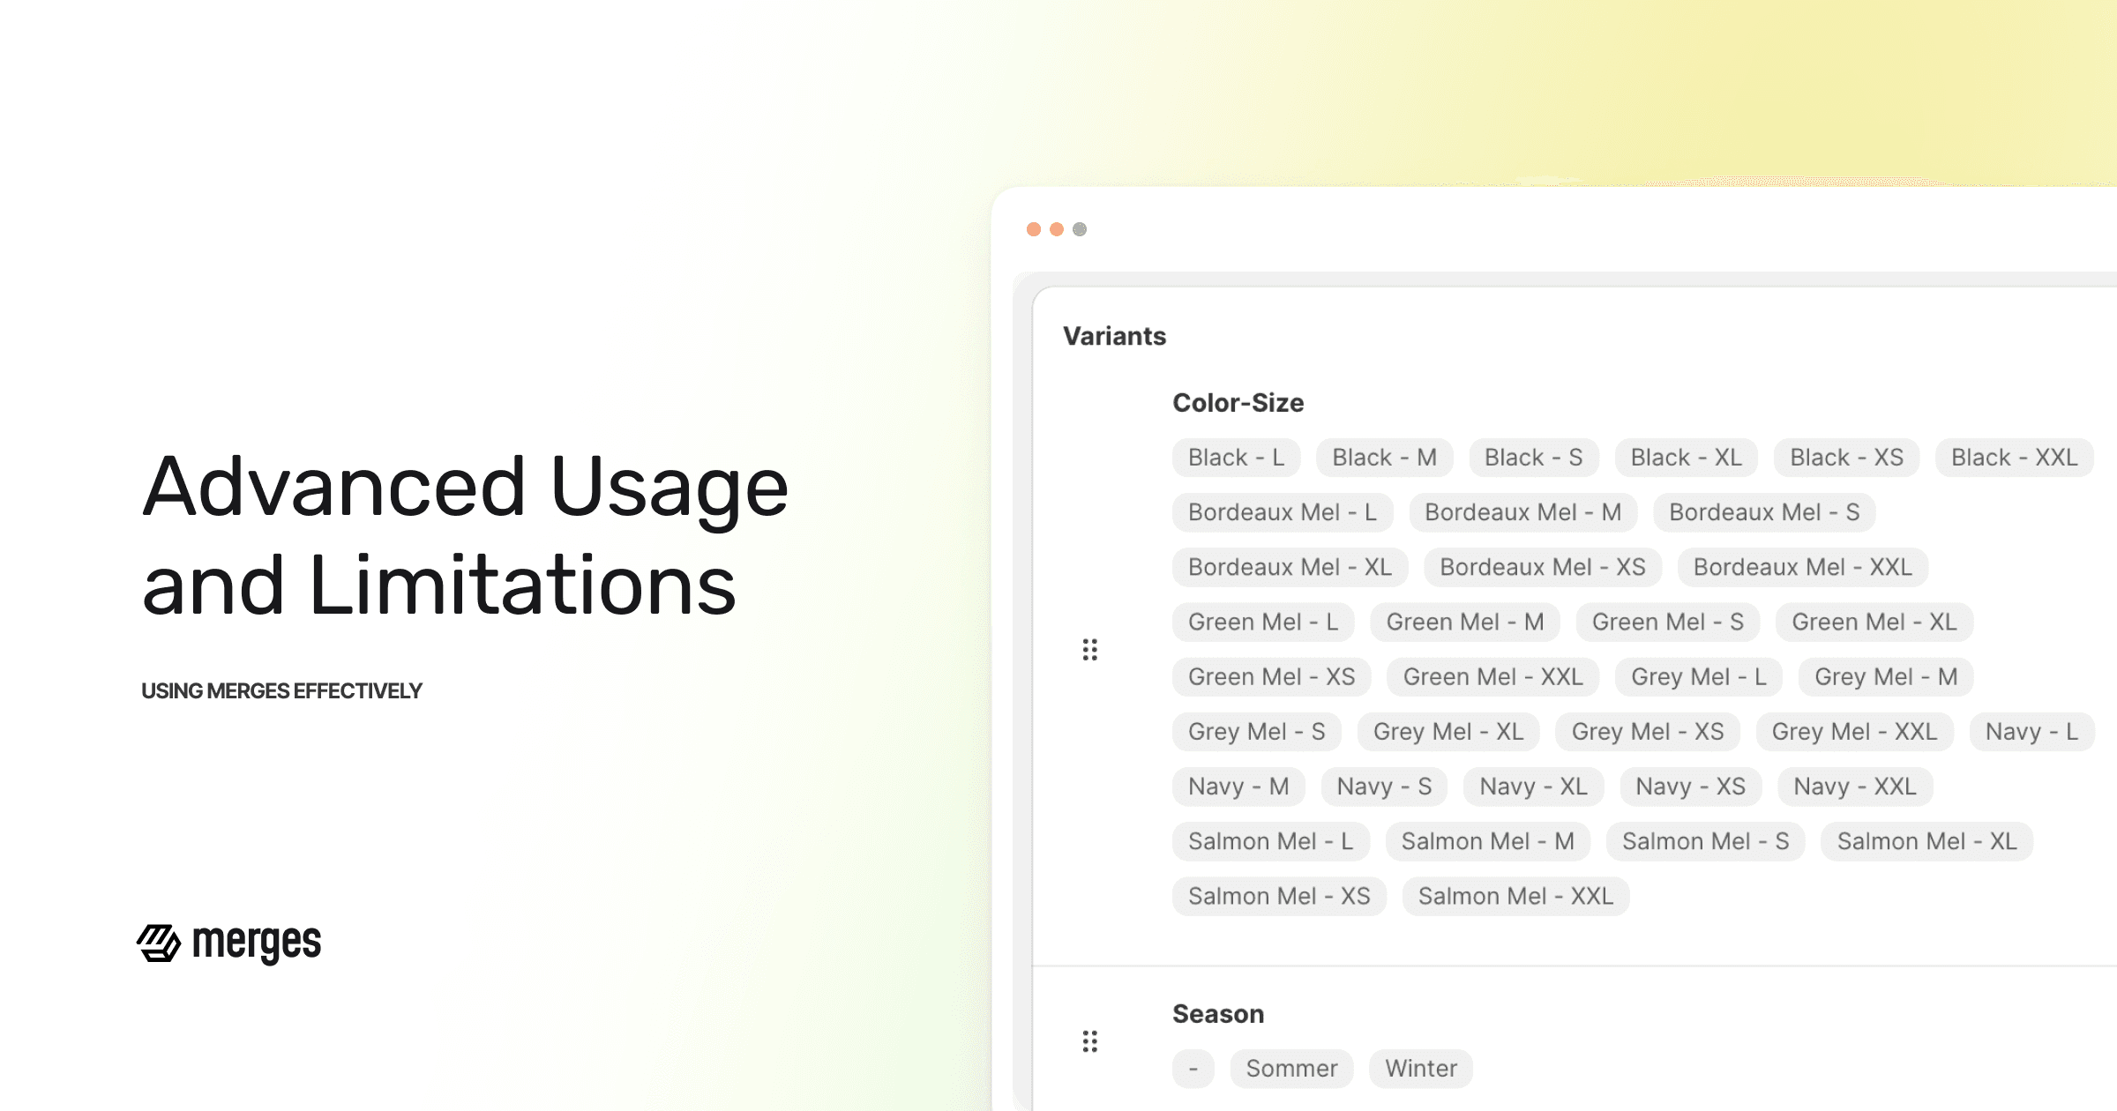Click the Variants section title

[1114, 336]
